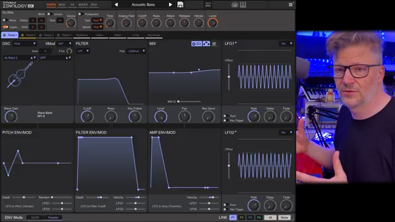
Task: Adjust the Mid Q slider
Action: (x=189, y=101)
